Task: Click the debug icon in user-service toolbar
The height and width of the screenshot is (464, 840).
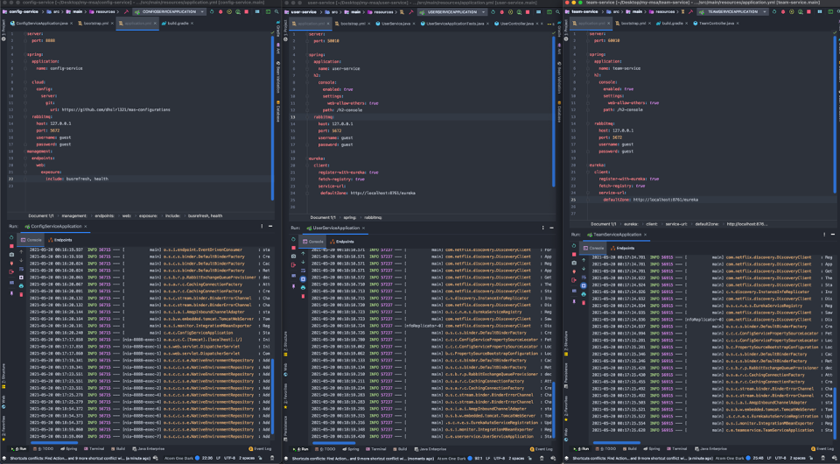Action: (502, 11)
